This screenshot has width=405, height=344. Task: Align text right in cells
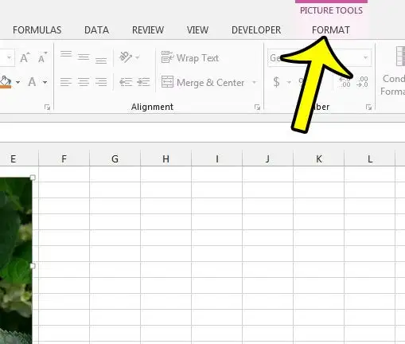(101, 82)
